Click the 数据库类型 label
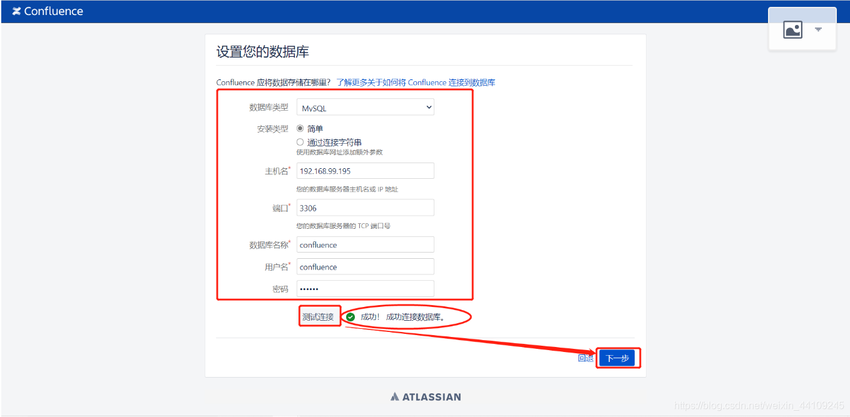The height and width of the screenshot is (417, 850). [269, 108]
